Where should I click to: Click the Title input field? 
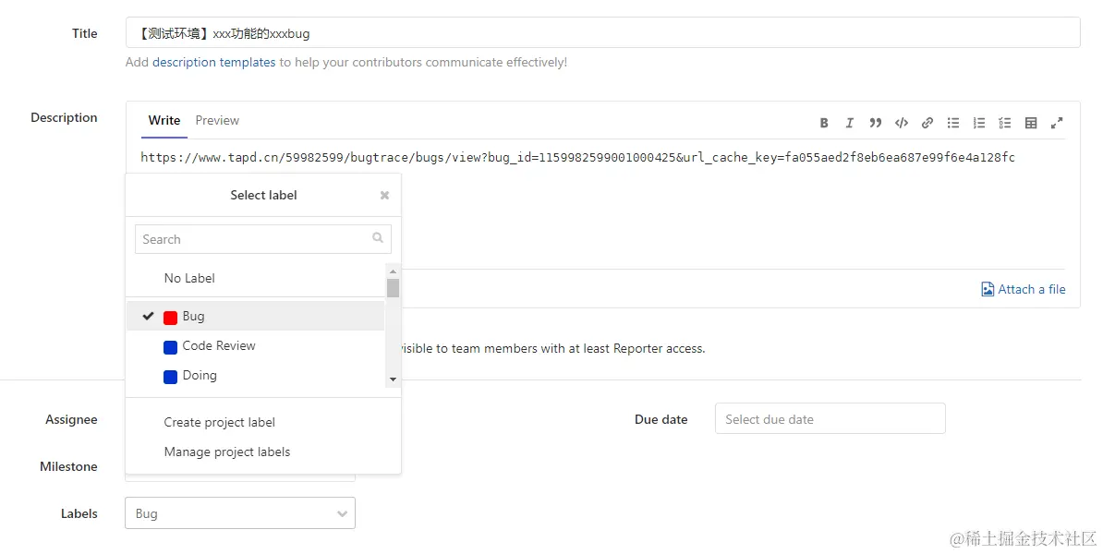pyautogui.click(x=603, y=32)
